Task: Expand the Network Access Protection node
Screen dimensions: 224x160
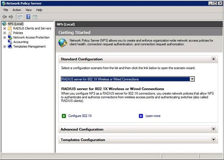Action: pyautogui.click(x=4, y=38)
